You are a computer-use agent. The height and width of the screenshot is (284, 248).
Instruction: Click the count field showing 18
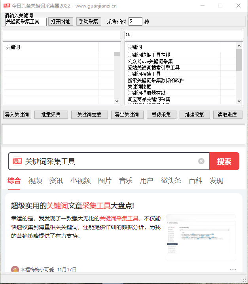[x=184, y=35]
